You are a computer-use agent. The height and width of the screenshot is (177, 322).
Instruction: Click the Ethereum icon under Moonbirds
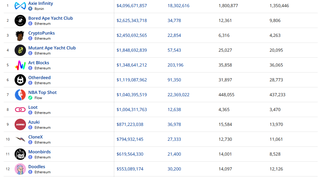coord(30,157)
